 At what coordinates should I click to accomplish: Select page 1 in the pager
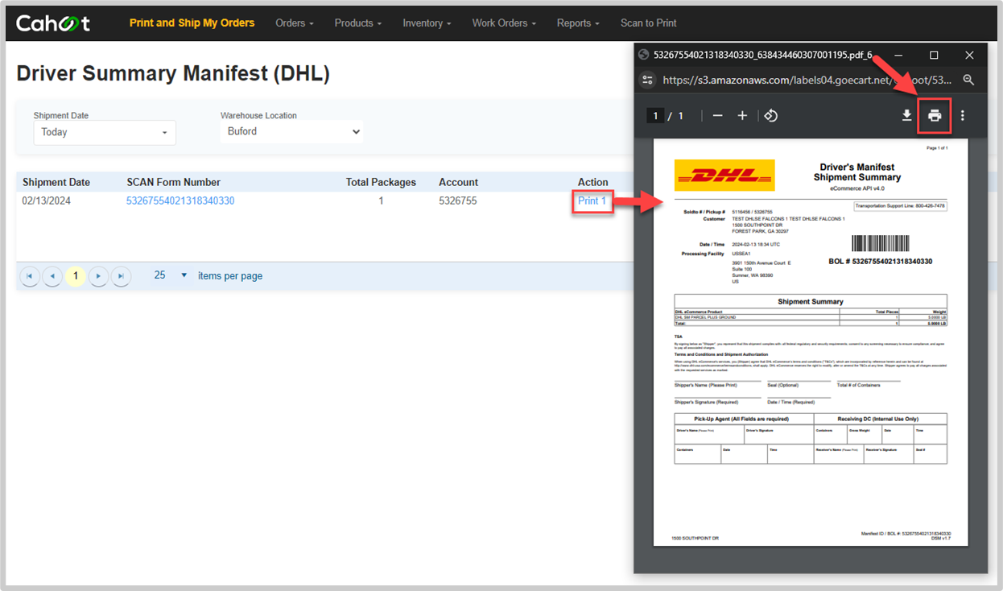(x=76, y=276)
